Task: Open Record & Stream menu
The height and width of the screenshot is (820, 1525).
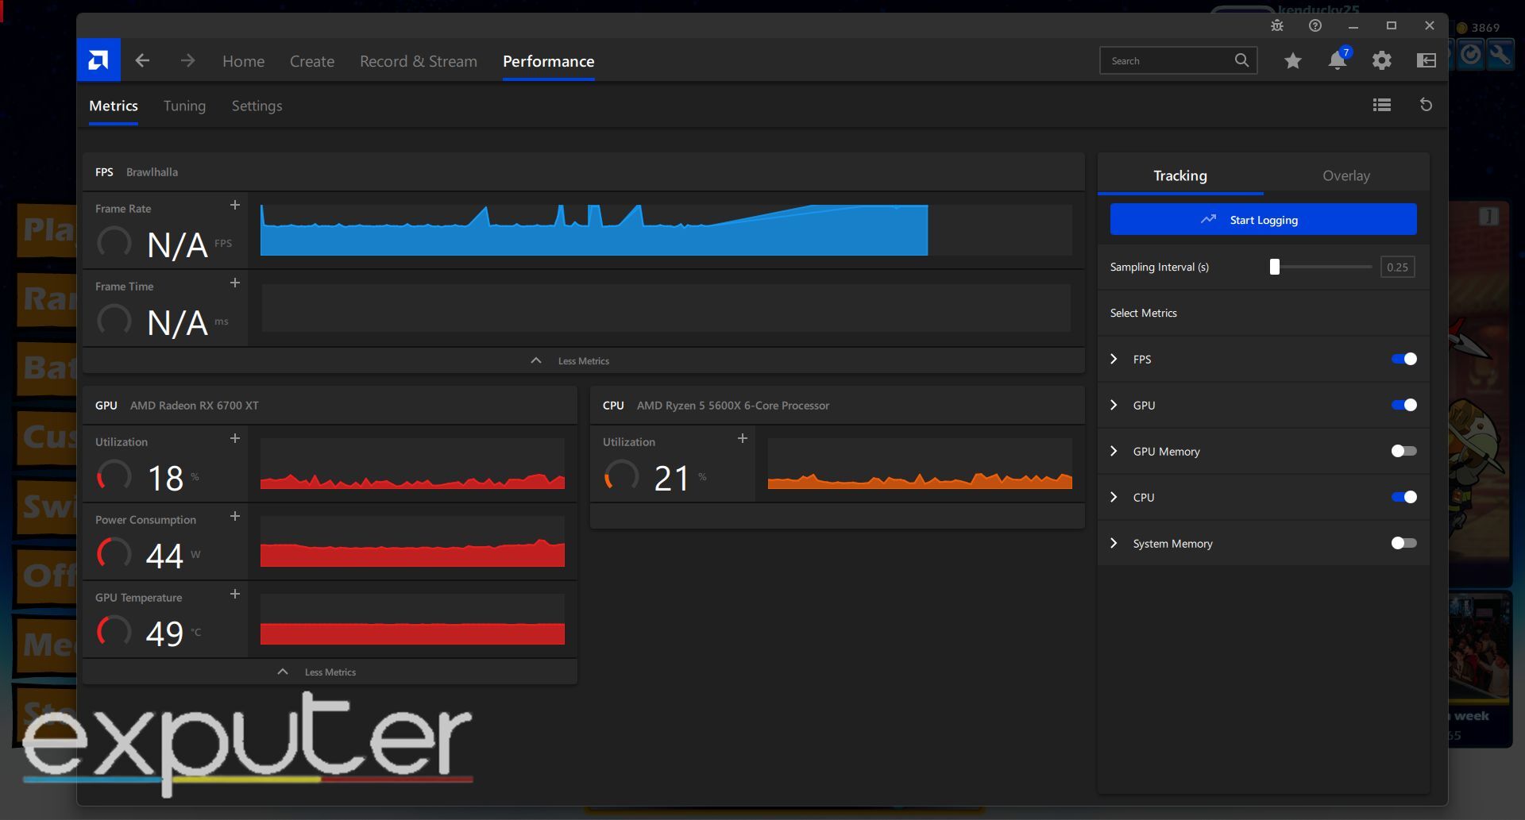Action: pyautogui.click(x=419, y=61)
